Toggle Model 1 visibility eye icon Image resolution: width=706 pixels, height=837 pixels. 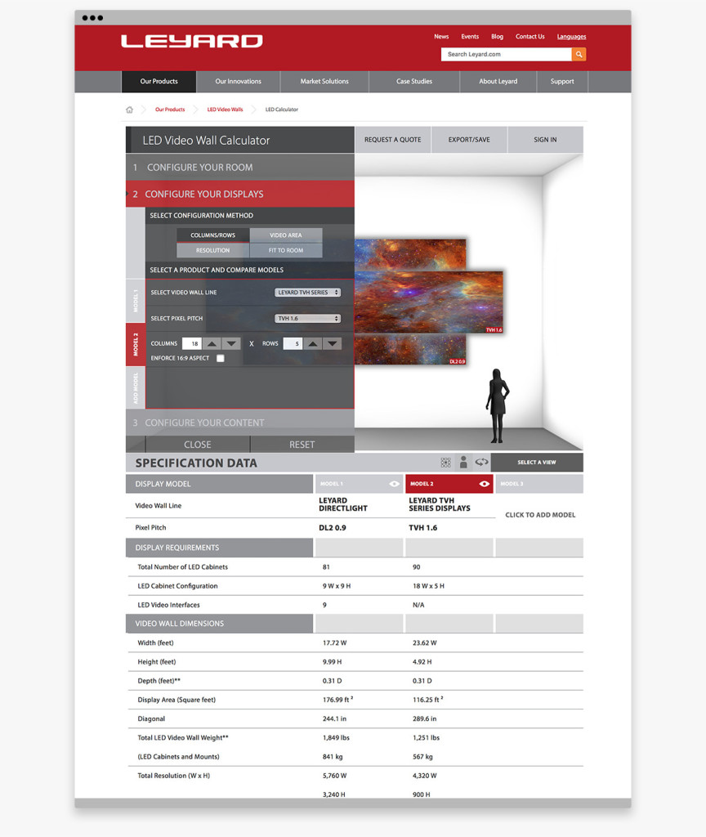point(394,484)
